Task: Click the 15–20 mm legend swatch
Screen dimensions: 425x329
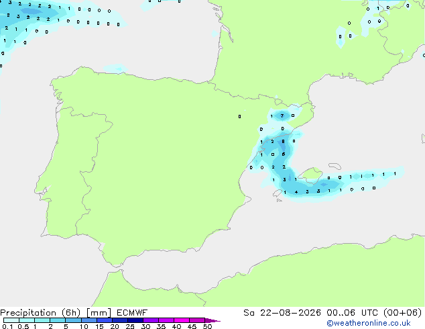Action: click(105, 320)
